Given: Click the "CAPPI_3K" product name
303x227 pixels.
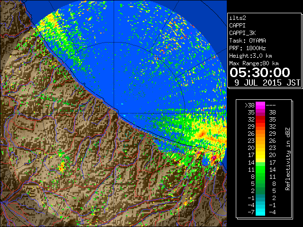Looking at the screenshot, I should (x=242, y=33).
